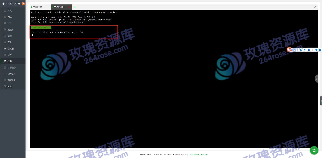Open the 在线客服 green support button
Screen dimensions: 322x158
pos(314,150)
